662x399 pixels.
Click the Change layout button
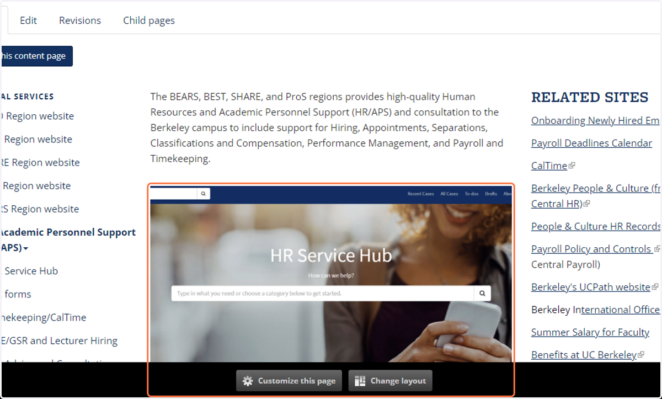391,381
